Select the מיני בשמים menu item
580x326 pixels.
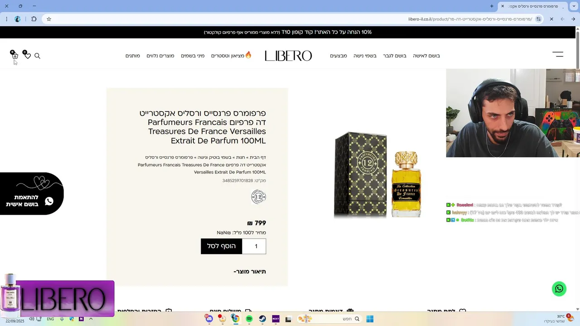point(193,56)
